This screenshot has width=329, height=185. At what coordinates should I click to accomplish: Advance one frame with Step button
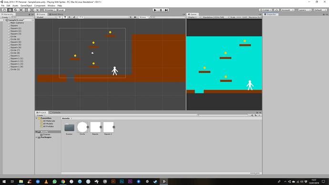[x=166, y=10]
